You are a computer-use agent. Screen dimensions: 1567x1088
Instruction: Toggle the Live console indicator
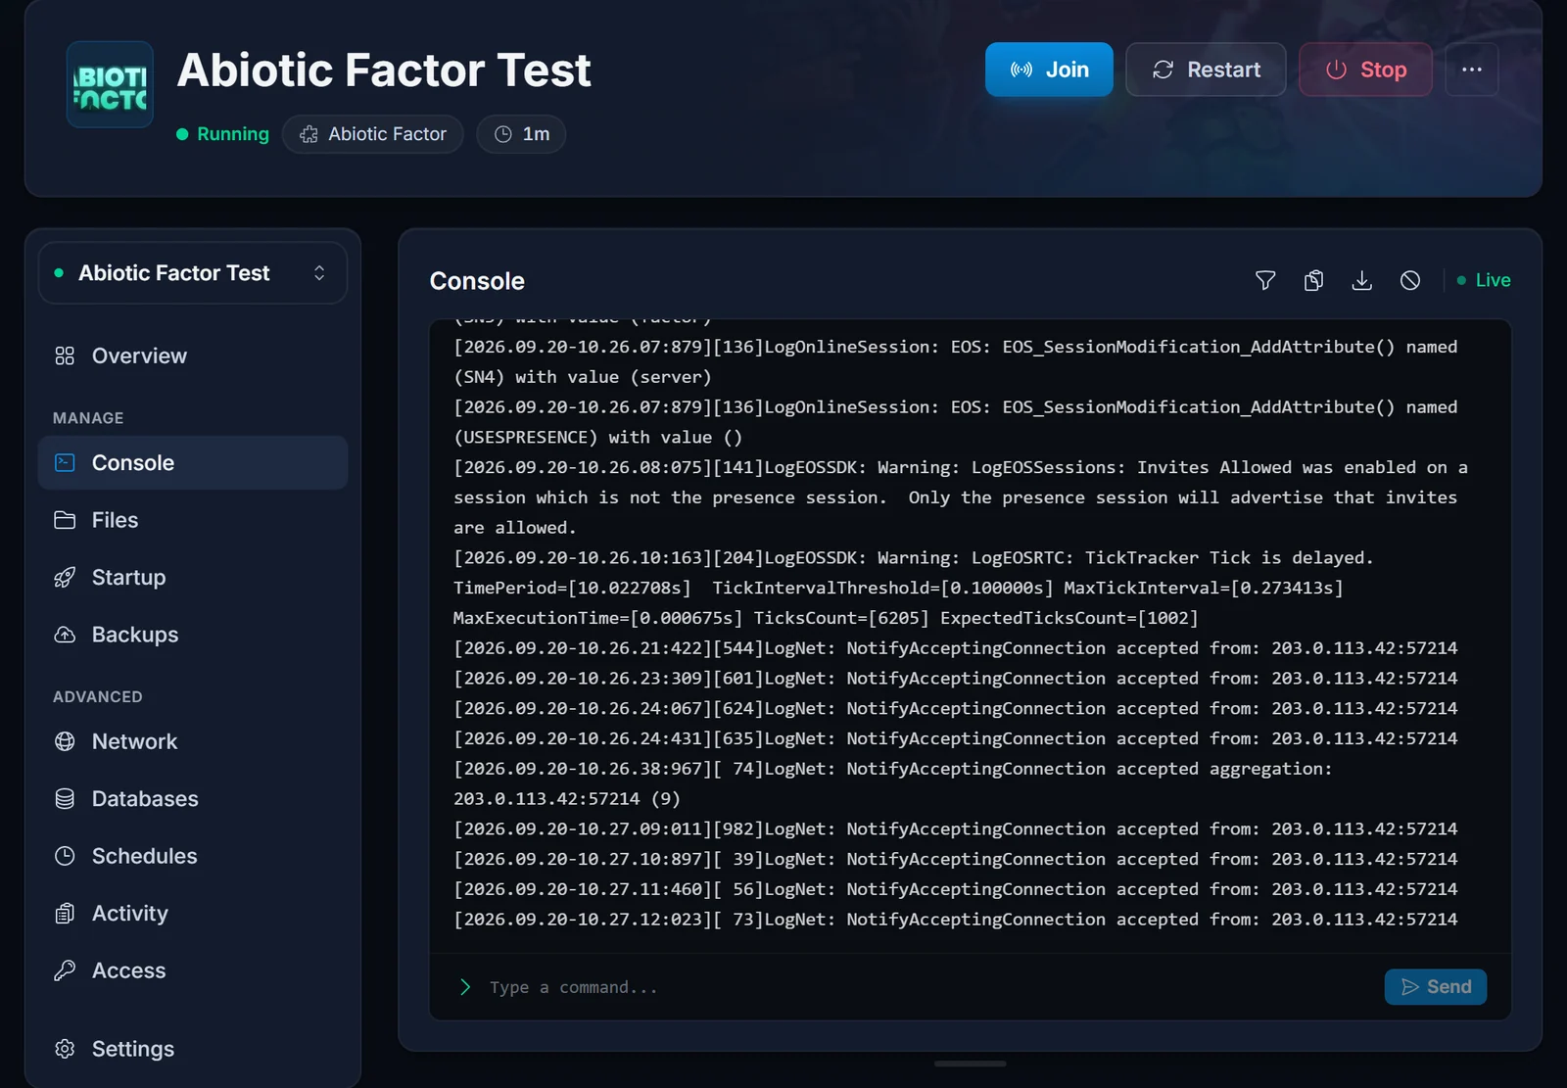point(1484,280)
